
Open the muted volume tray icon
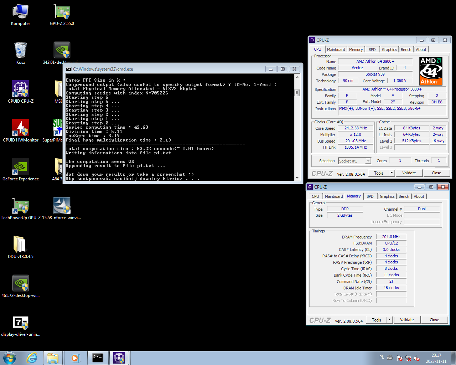pyautogui.click(x=417, y=359)
